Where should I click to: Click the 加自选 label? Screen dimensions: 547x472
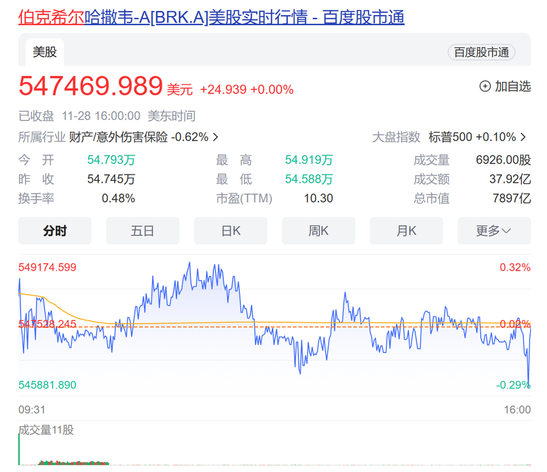[513, 86]
